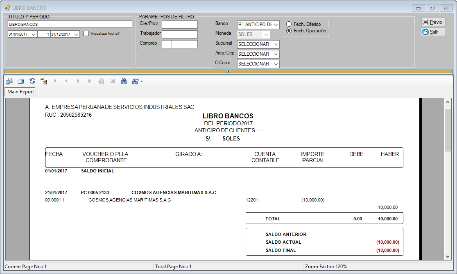
Task: Open the end date 31/12/2017 picker
Action: click(x=76, y=34)
